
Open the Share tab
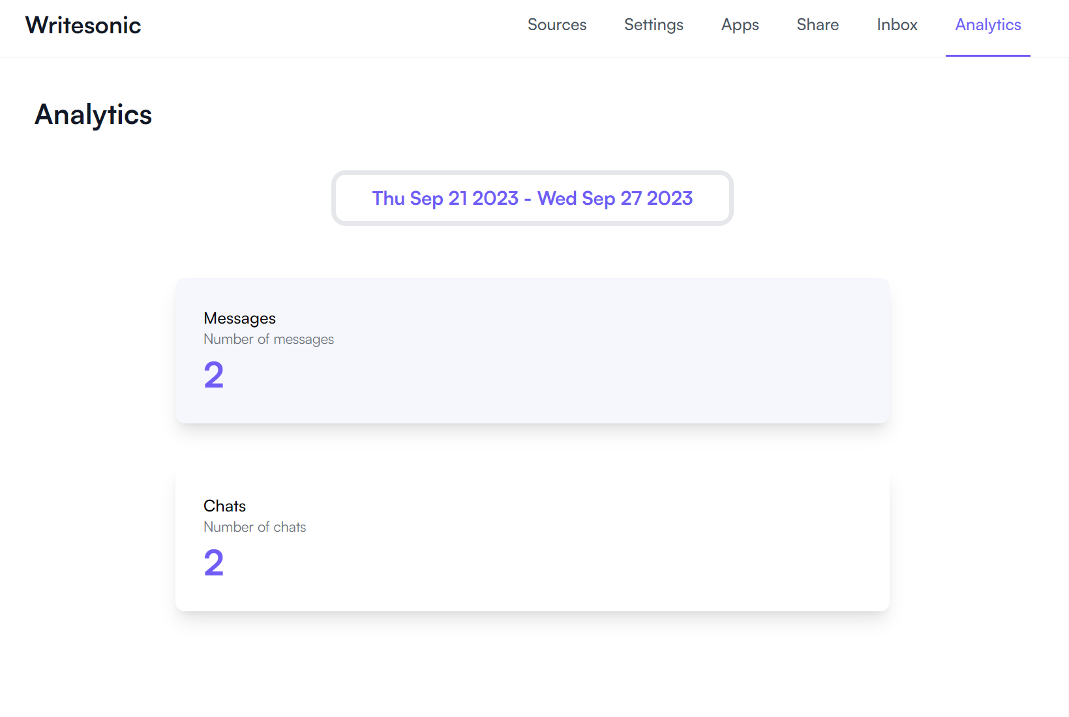click(x=817, y=25)
